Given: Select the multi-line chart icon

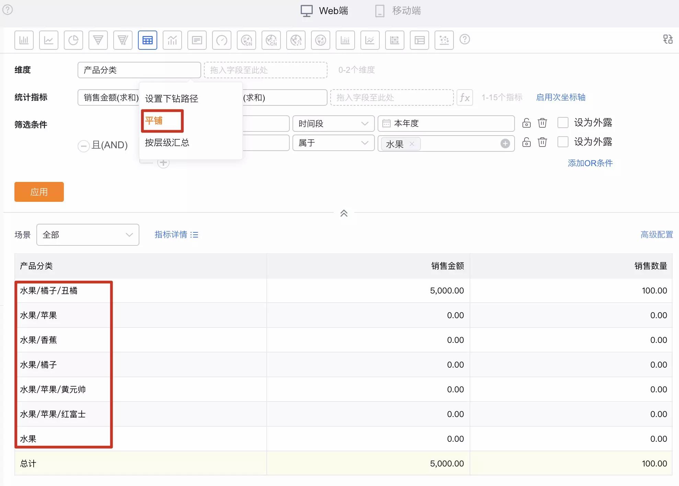Looking at the screenshot, I should click(370, 40).
